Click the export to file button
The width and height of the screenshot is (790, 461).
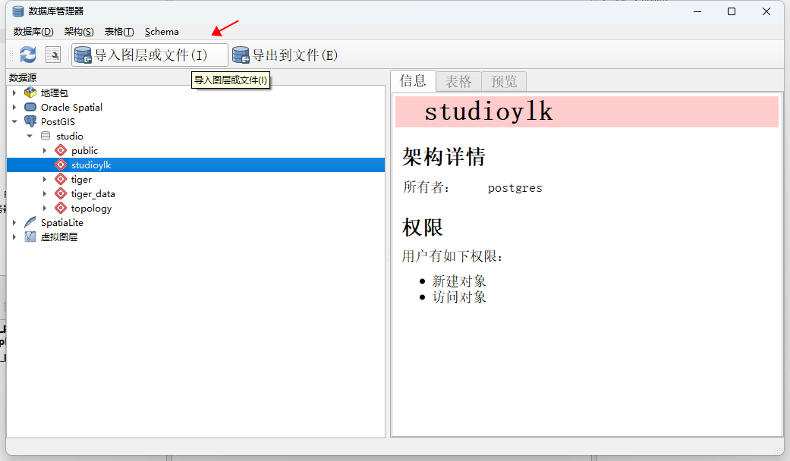tap(285, 55)
